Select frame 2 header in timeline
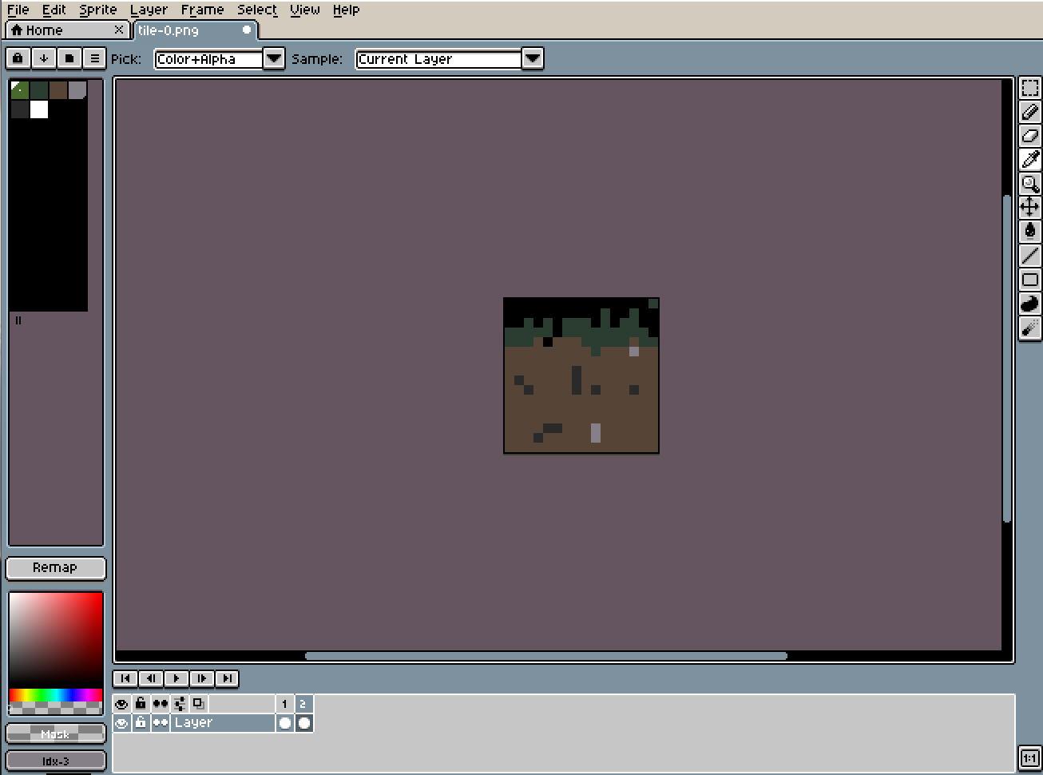Screen dimensions: 1043x775 click(303, 704)
